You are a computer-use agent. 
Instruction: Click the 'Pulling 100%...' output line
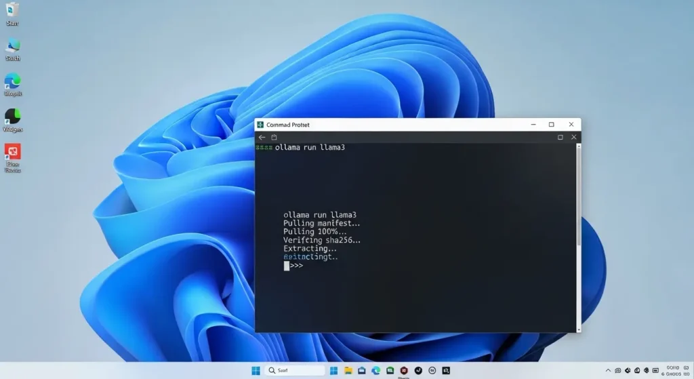314,232
